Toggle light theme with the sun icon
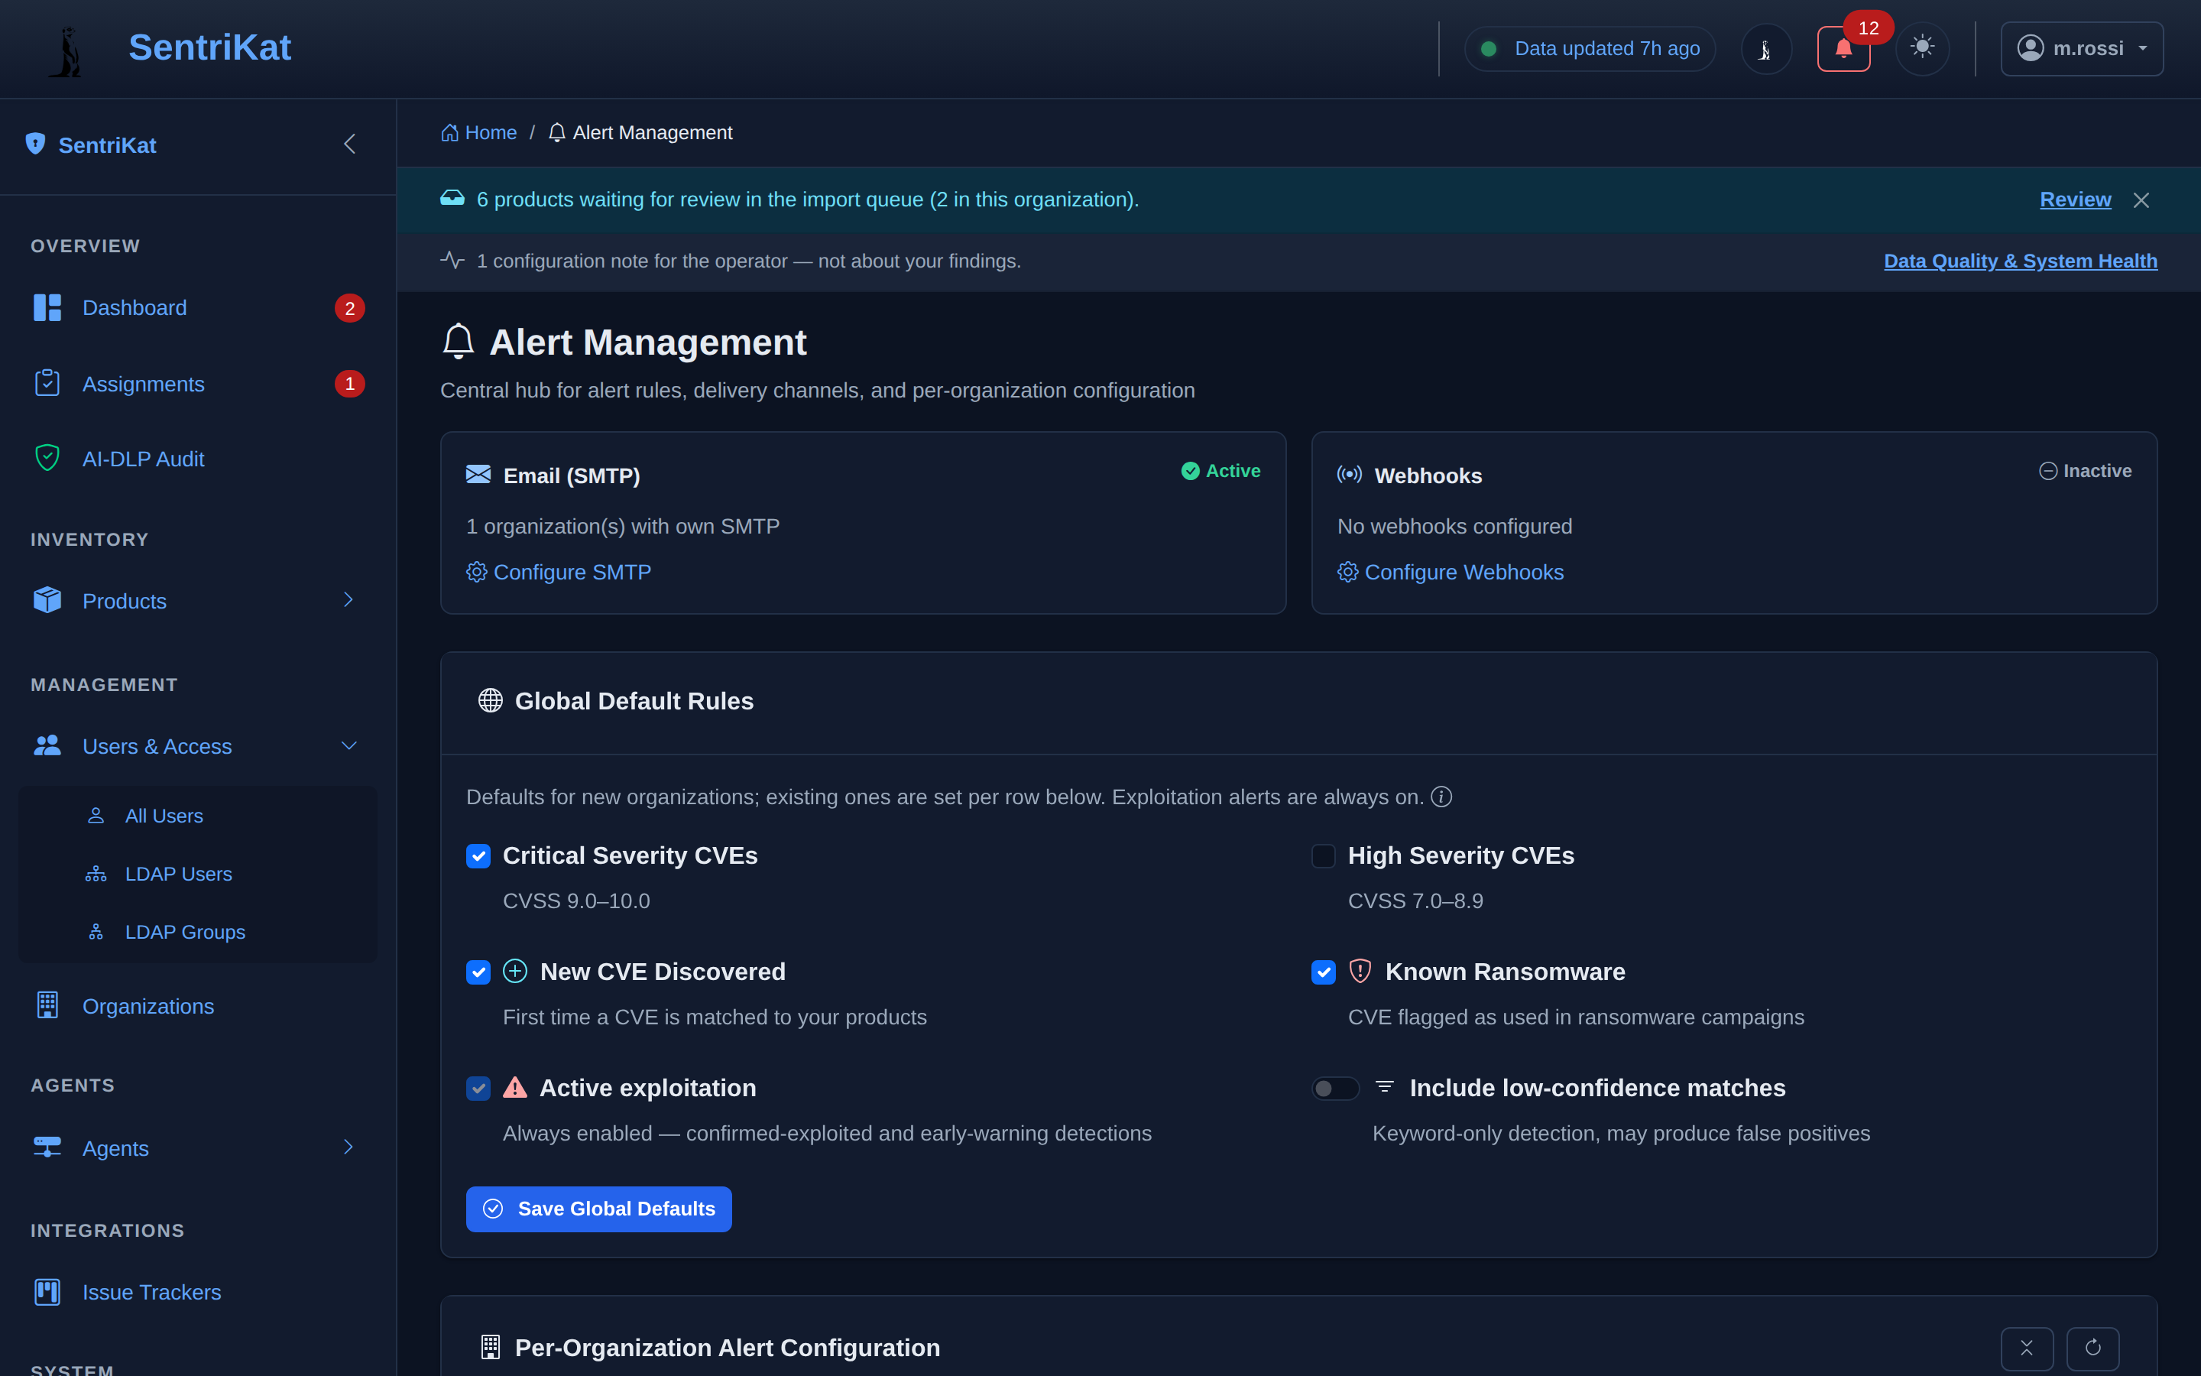Image resolution: width=2201 pixels, height=1376 pixels. (x=1922, y=48)
